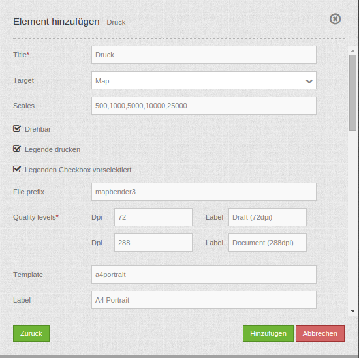Click the Zurück button
The width and height of the screenshot is (359, 358).
[31, 333]
